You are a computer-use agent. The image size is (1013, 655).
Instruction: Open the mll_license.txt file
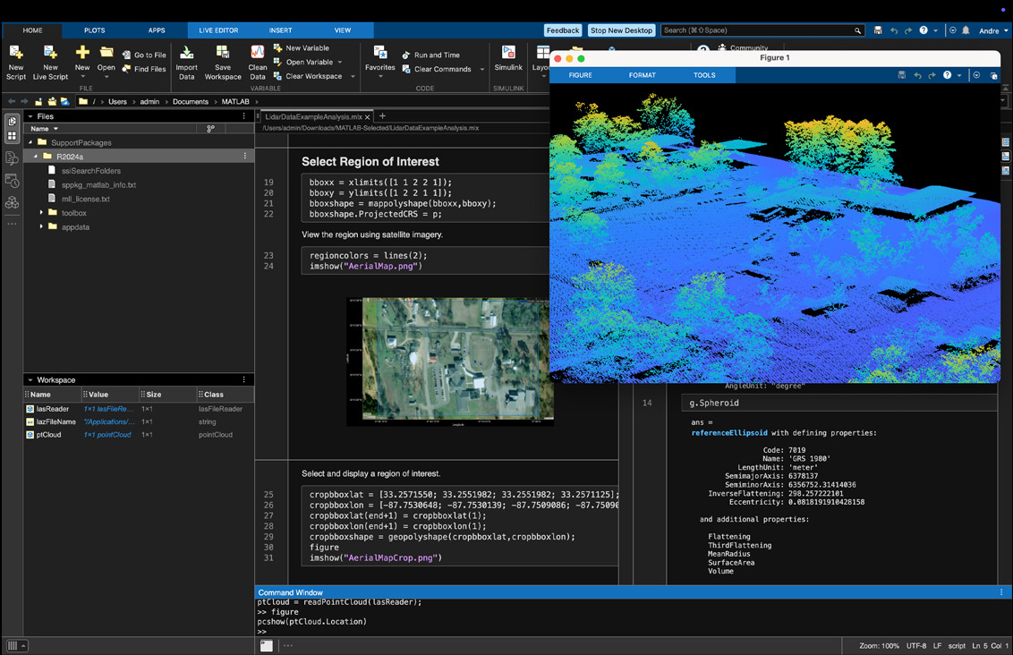coord(85,199)
